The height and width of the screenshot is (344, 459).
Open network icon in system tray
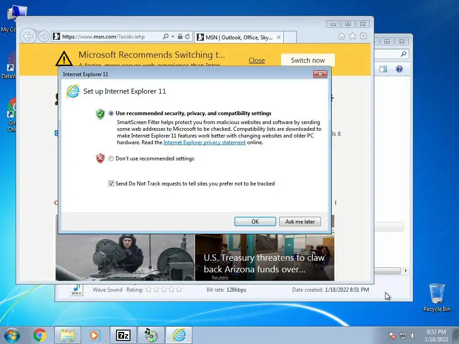pyautogui.click(x=403, y=335)
